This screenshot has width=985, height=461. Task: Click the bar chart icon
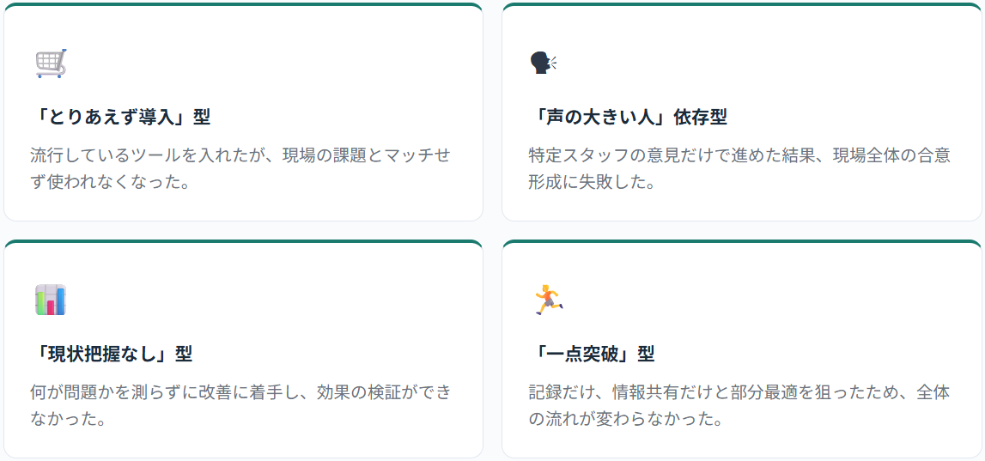(51, 300)
